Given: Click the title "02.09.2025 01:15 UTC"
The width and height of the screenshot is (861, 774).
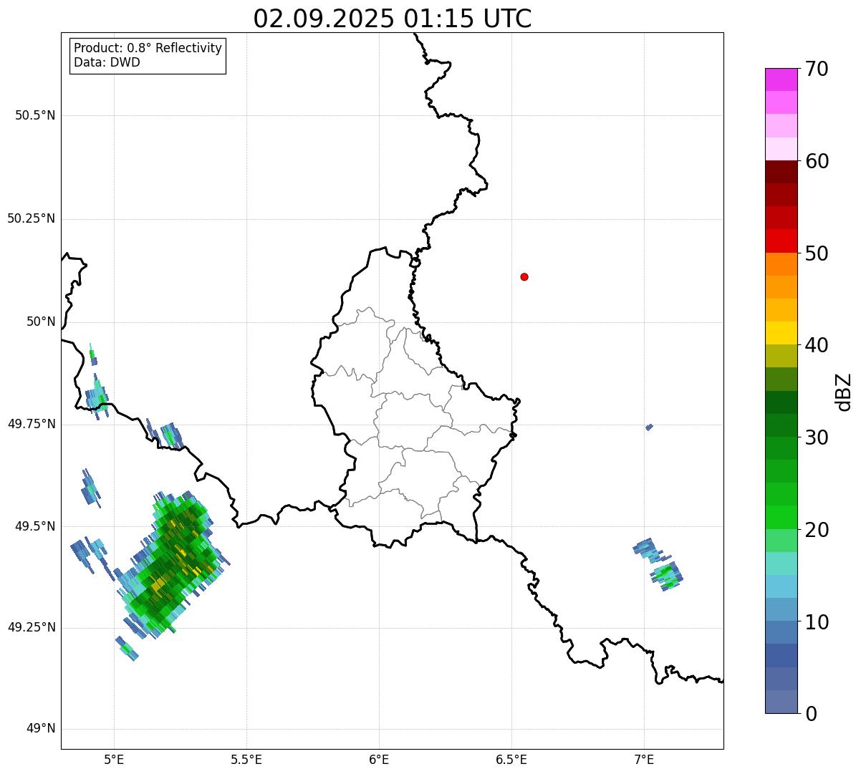Looking at the screenshot, I should point(393,18).
